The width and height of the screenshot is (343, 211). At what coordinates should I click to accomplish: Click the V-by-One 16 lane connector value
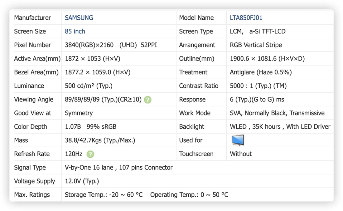coord(118,167)
